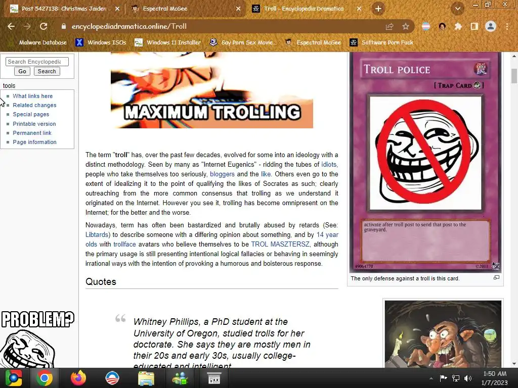Image resolution: width=518 pixels, height=388 pixels.
Task: Open Printable version link
Action: click(x=34, y=124)
